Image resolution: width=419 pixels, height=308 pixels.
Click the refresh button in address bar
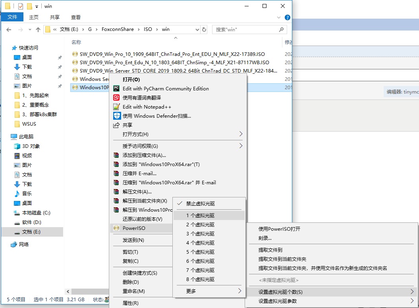tap(204, 30)
